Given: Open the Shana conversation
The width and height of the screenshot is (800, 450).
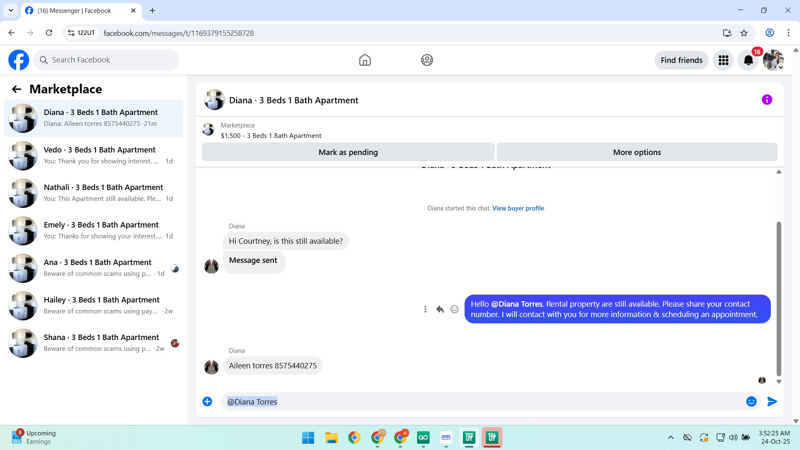Looking at the screenshot, I should (x=94, y=343).
